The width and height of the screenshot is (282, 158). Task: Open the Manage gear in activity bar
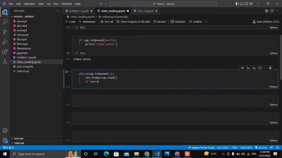tap(5, 140)
